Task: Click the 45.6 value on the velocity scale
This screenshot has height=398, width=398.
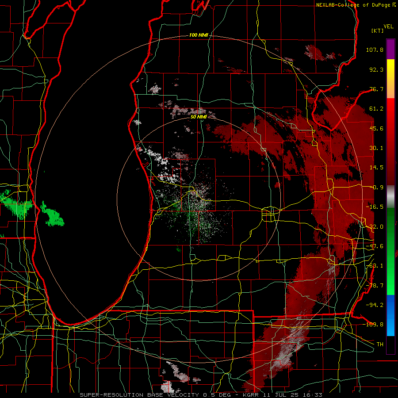Action: tap(376, 128)
